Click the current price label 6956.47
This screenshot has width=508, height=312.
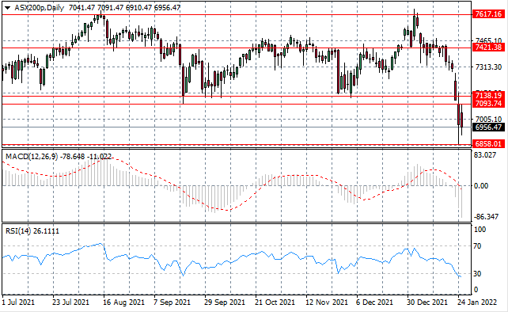click(488, 127)
